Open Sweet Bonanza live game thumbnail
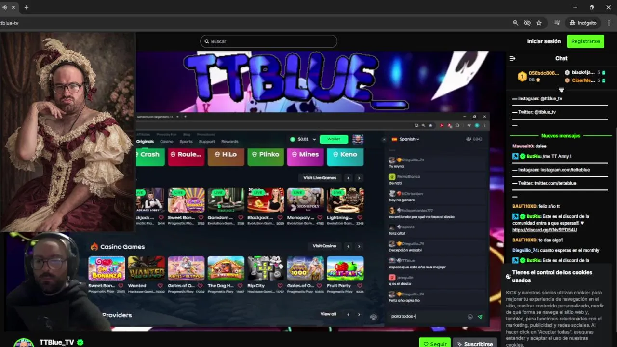The height and width of the screenshot is (347, 617). [186, 200]
